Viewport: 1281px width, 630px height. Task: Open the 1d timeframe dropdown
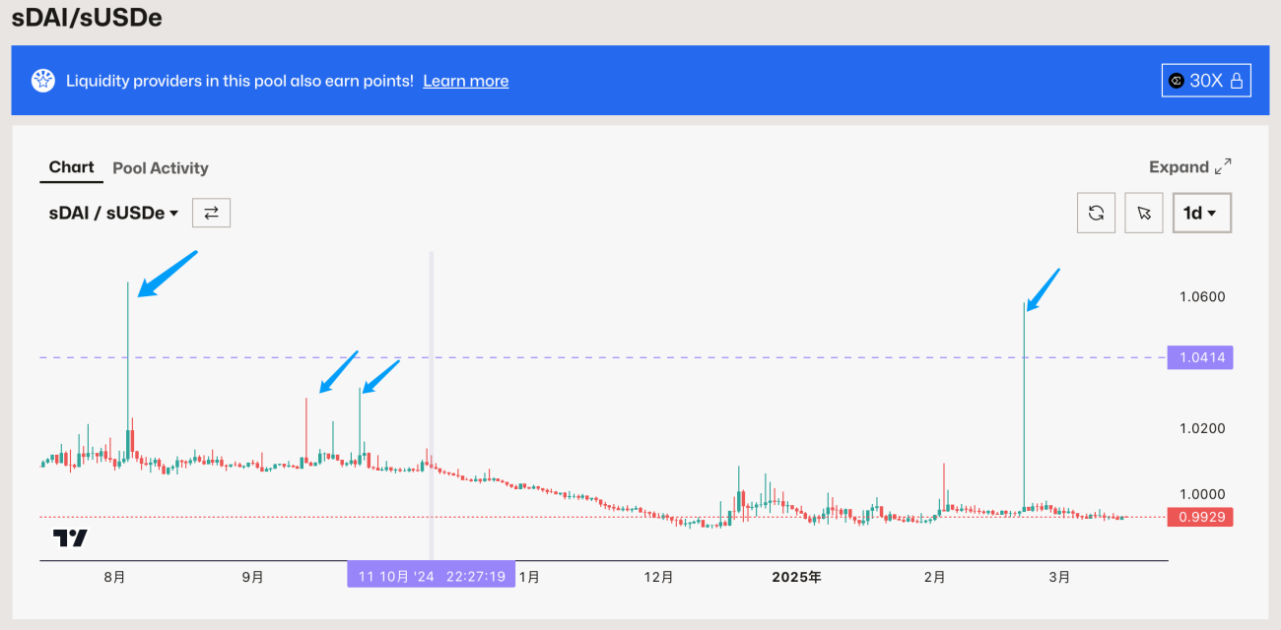(1201, 213)
